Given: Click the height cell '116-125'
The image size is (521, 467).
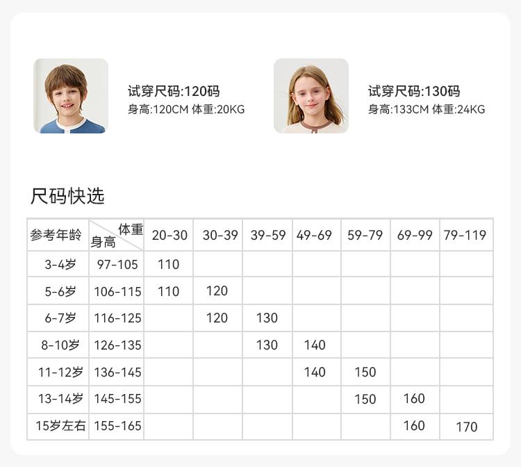Looking at the screenshot, I should (117, 318).
